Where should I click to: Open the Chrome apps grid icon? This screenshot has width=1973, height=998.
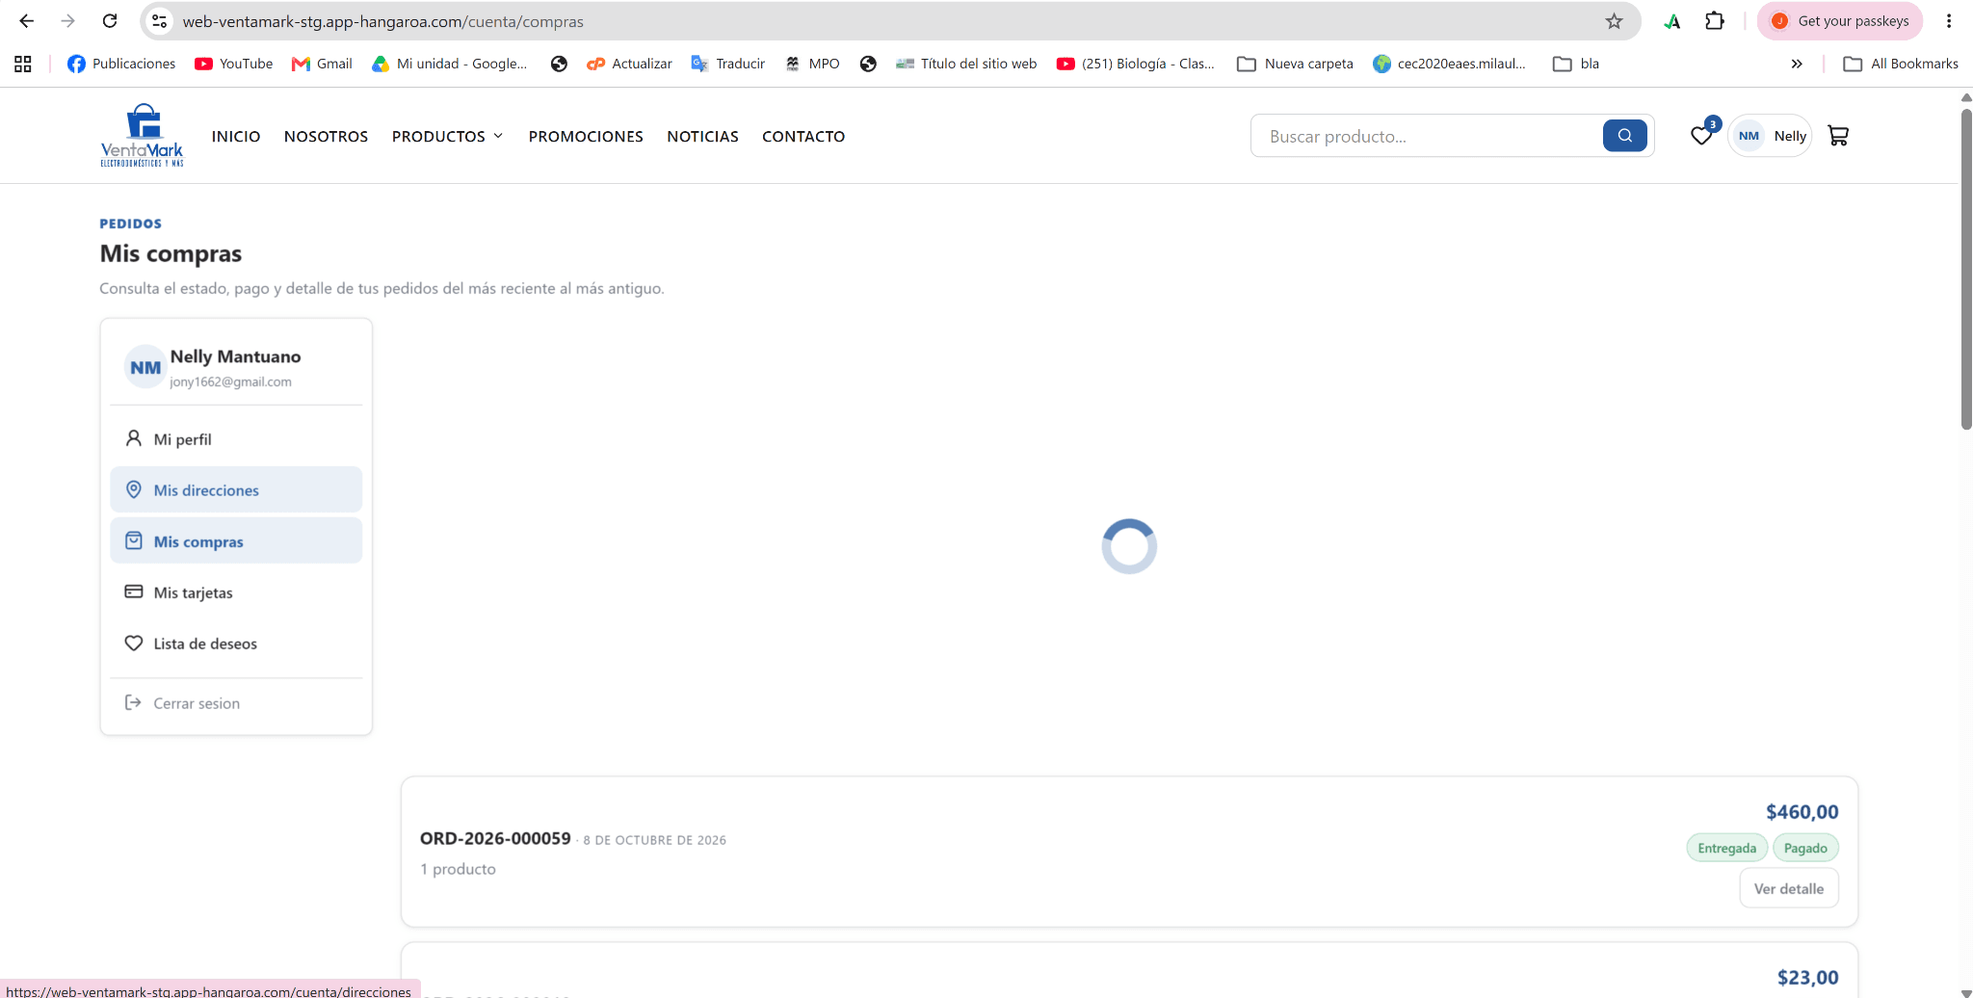tap(23, 64)
